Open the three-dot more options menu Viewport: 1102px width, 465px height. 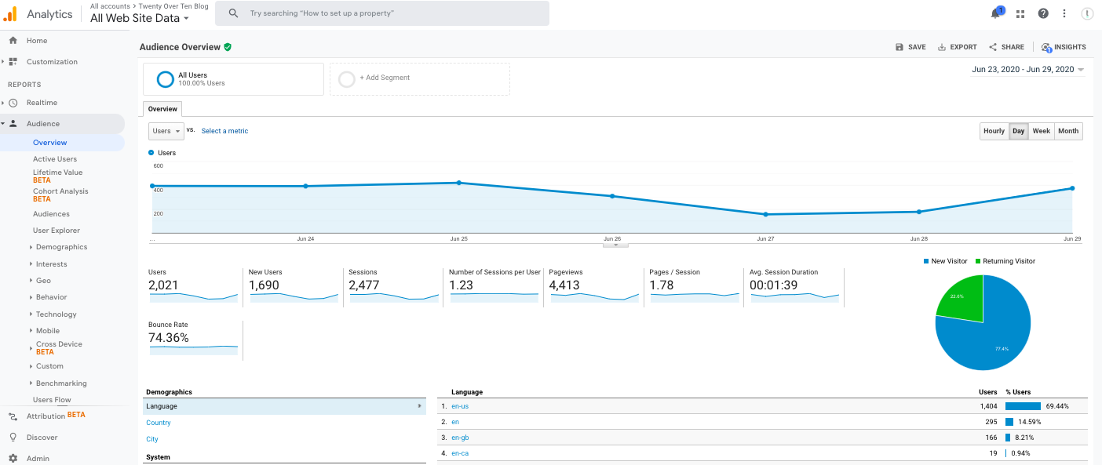1064,13
